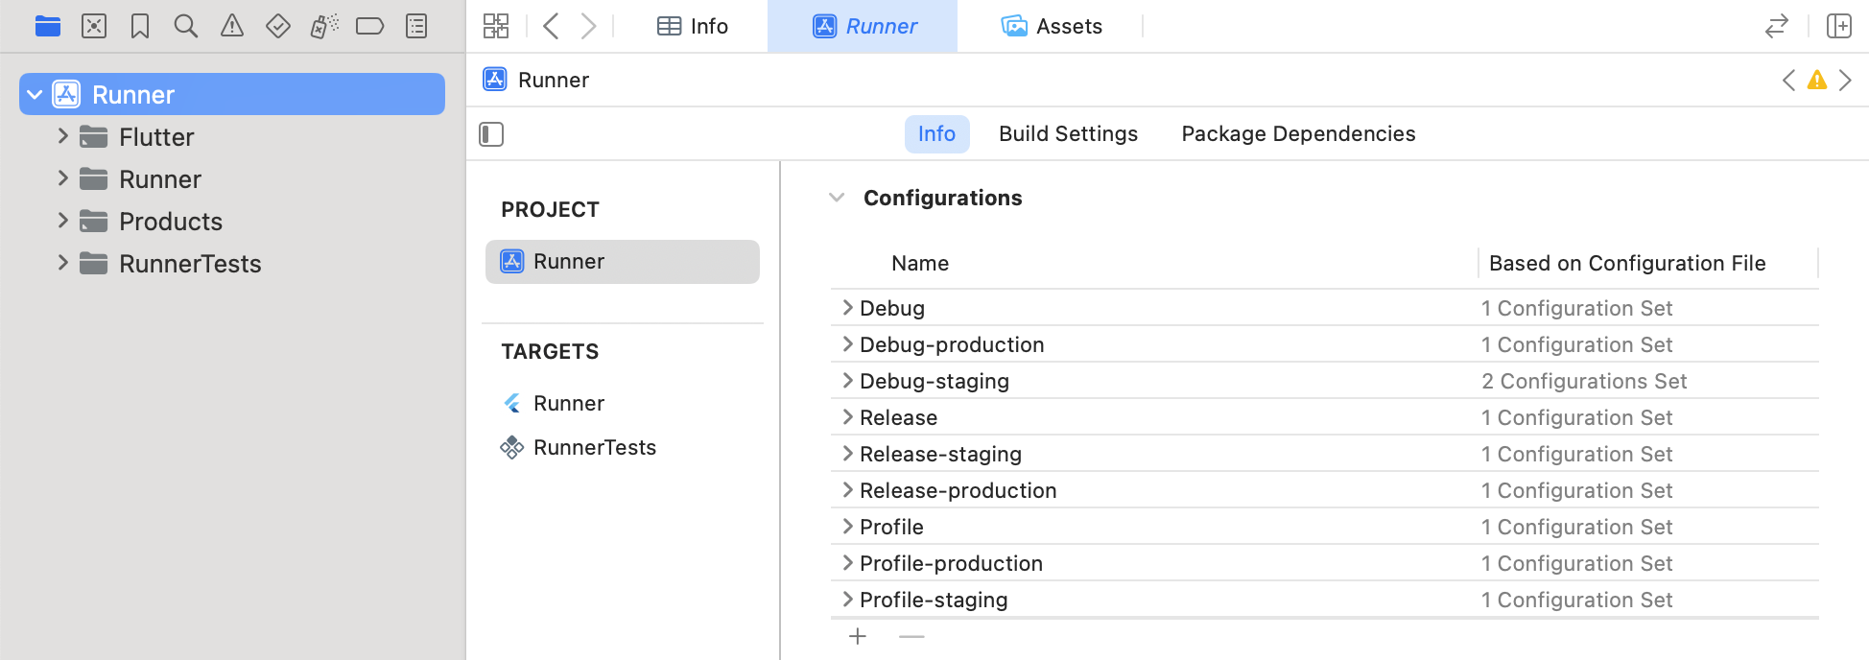
Task: Open the Bookmark navigator icon
Action: [140, 26]
